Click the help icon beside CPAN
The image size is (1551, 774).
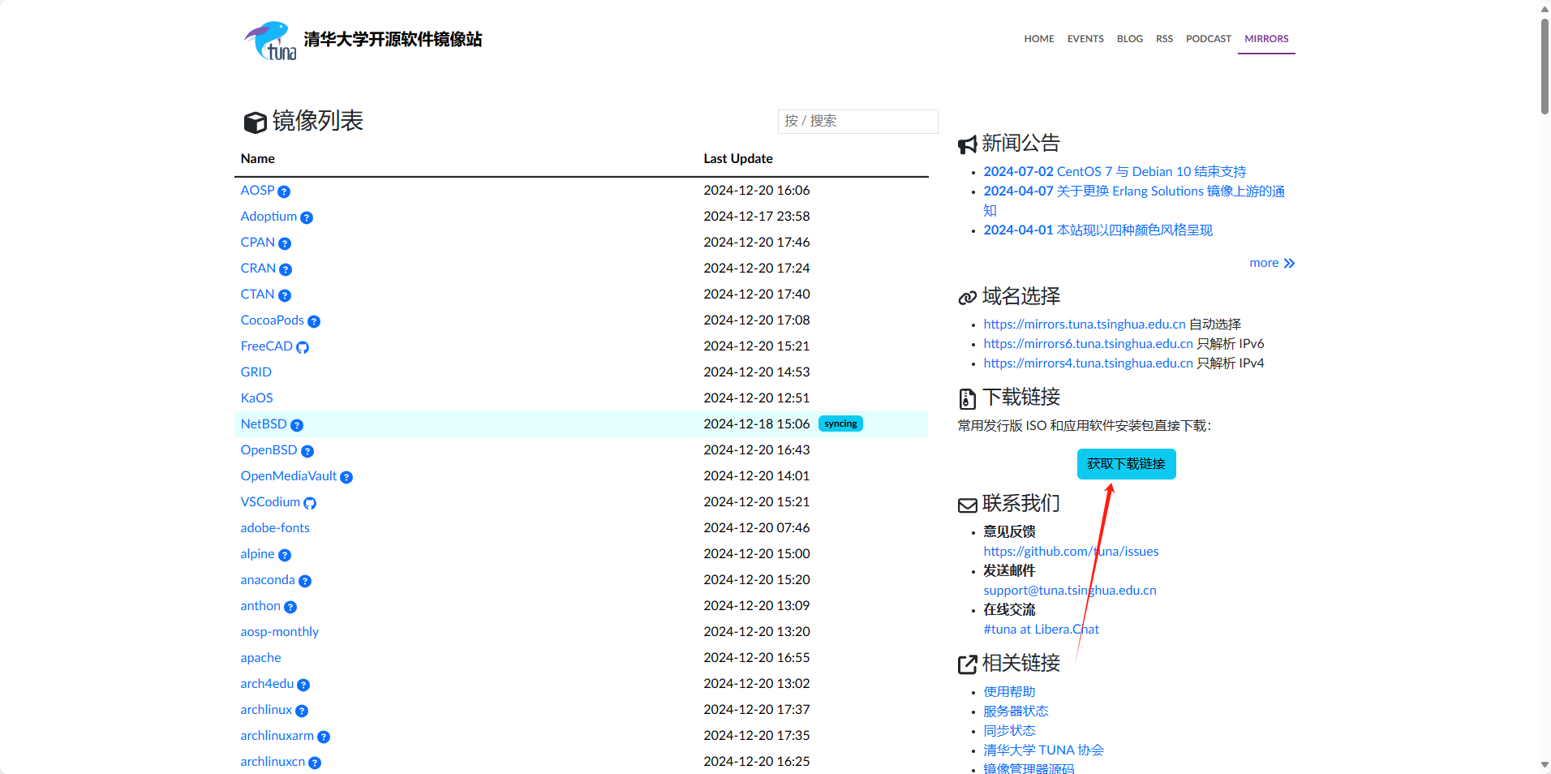[285, 243]
